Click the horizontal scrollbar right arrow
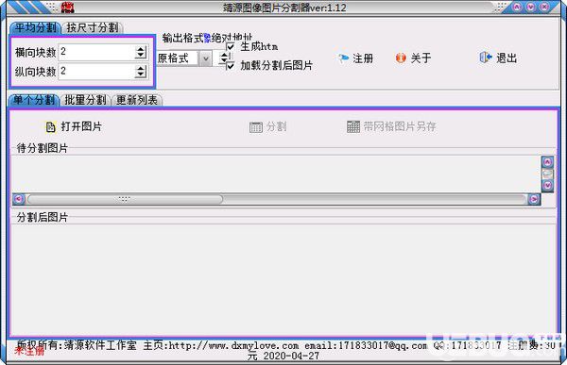This screenshot has height=365, width=567. [x=534, y=199]
